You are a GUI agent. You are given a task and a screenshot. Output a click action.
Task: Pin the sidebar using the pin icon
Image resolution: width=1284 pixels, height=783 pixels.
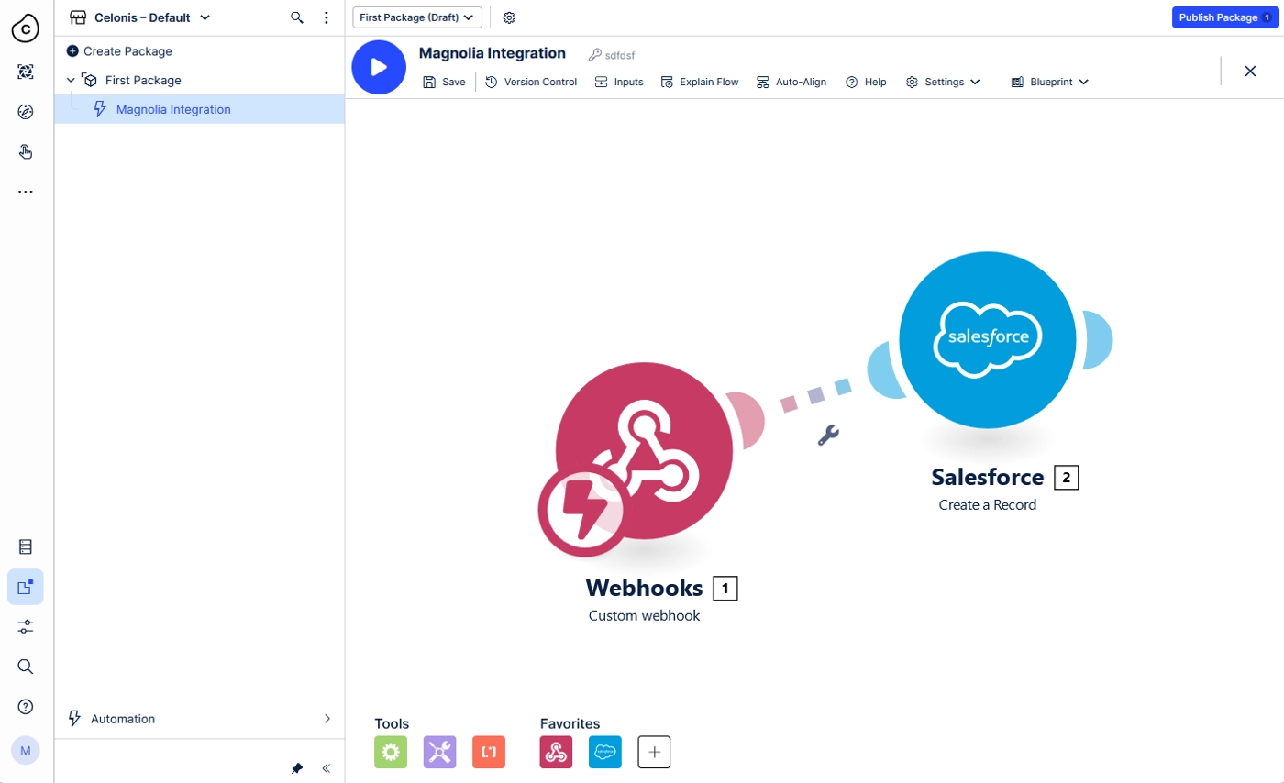297,768
